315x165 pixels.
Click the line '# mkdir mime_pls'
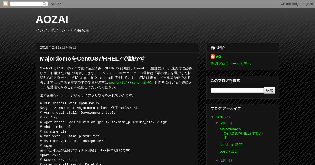click(56, 127)
